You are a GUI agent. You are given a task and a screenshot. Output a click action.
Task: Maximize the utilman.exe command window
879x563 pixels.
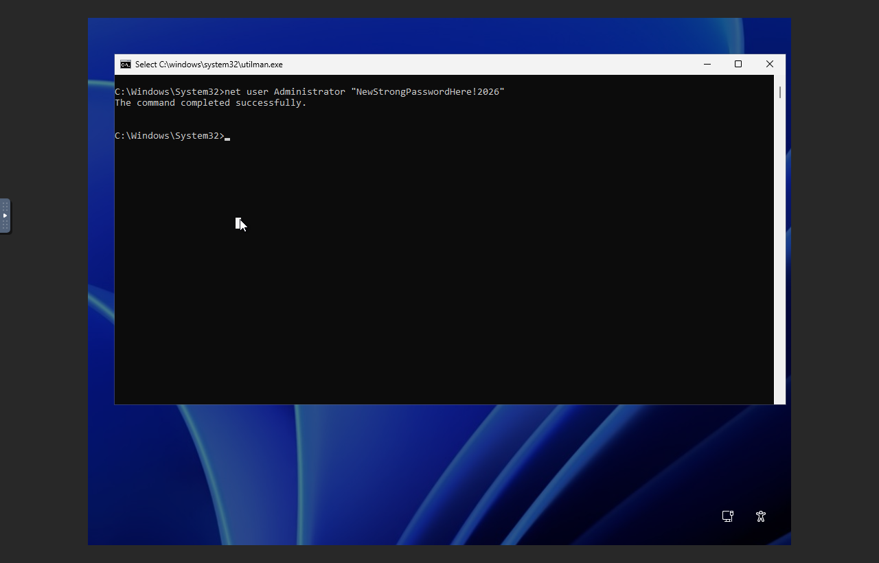click(738, 64)
